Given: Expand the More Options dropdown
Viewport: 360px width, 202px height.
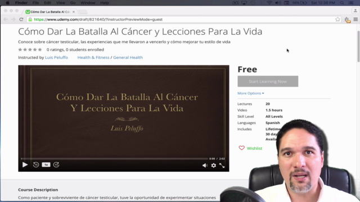Looking at the screenshot, I should pos(251,93).
